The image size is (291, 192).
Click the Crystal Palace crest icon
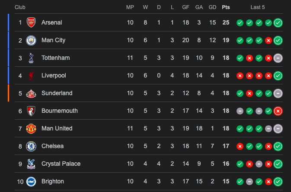pos(31,164)
